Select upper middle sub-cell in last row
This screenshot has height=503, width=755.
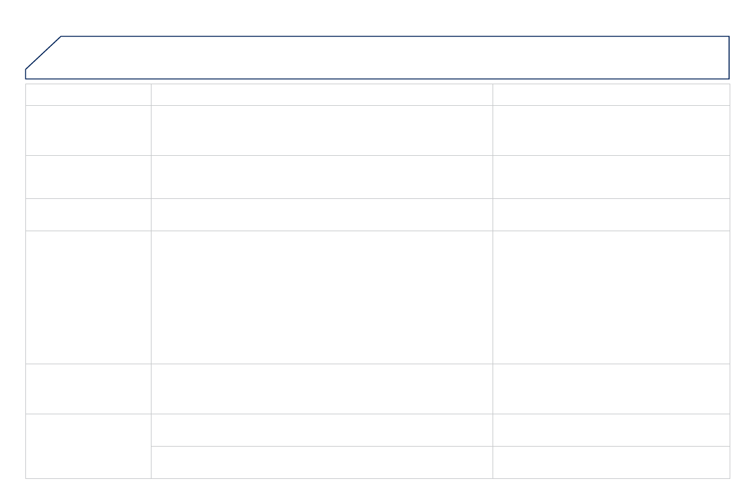[x=321, y=430]
